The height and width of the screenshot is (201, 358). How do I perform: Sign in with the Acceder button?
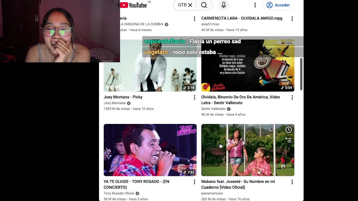point(278,5)
